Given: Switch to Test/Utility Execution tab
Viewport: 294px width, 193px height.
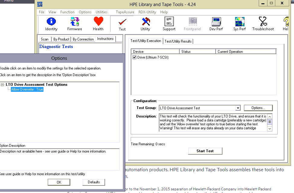Looking at the screenshot, I should click(x=146, y=41).
